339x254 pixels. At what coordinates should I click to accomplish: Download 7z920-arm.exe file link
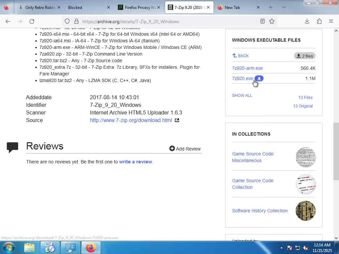[x=247, y=68]
